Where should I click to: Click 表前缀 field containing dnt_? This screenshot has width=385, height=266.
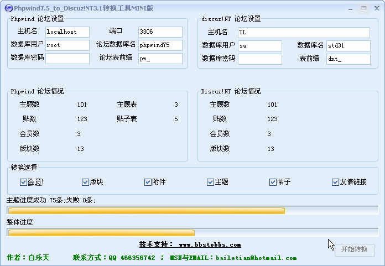348,59
